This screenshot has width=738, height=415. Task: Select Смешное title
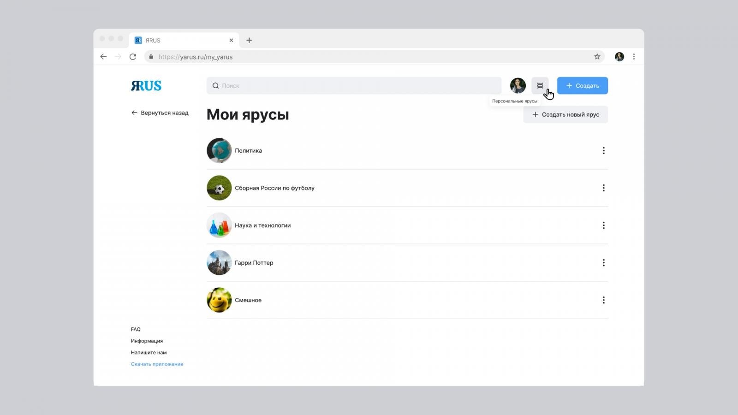coord(248,300)
